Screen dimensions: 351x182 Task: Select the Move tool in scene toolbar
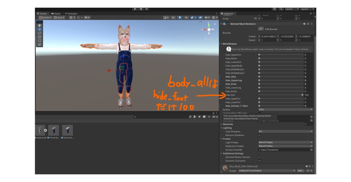40,29
